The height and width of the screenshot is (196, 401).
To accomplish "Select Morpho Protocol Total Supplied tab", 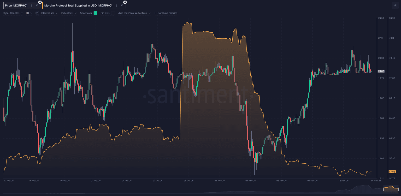I will coord(78,5).
